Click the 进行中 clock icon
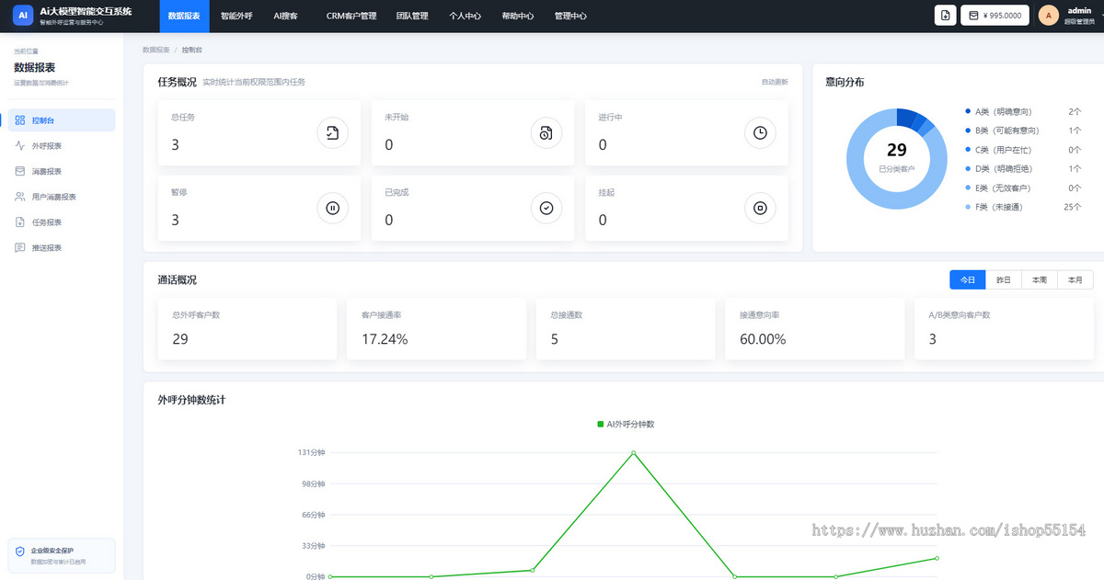Image resolution: width=1104 pixels, height=580 pixels. [760, 133]
